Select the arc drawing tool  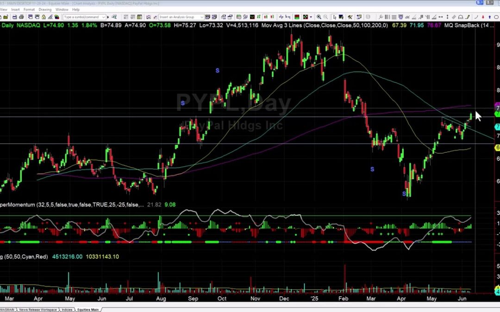(x=476, y=17)
